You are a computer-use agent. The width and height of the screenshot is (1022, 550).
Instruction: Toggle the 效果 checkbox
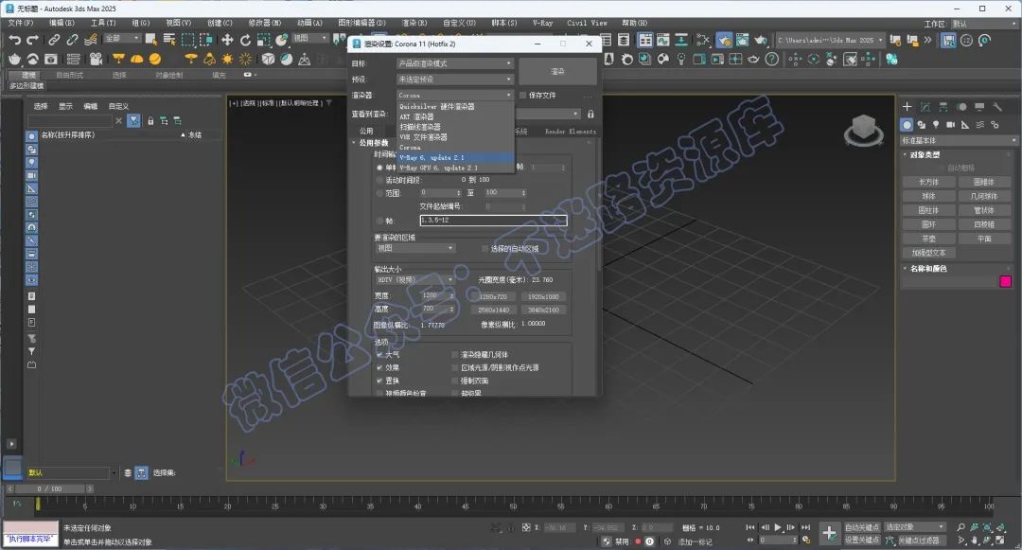(379, 367)
